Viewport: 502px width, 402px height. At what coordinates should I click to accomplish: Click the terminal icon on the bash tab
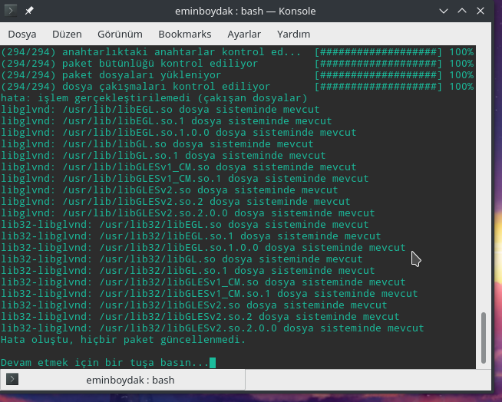pyautogui.click(x=12, y=379)
